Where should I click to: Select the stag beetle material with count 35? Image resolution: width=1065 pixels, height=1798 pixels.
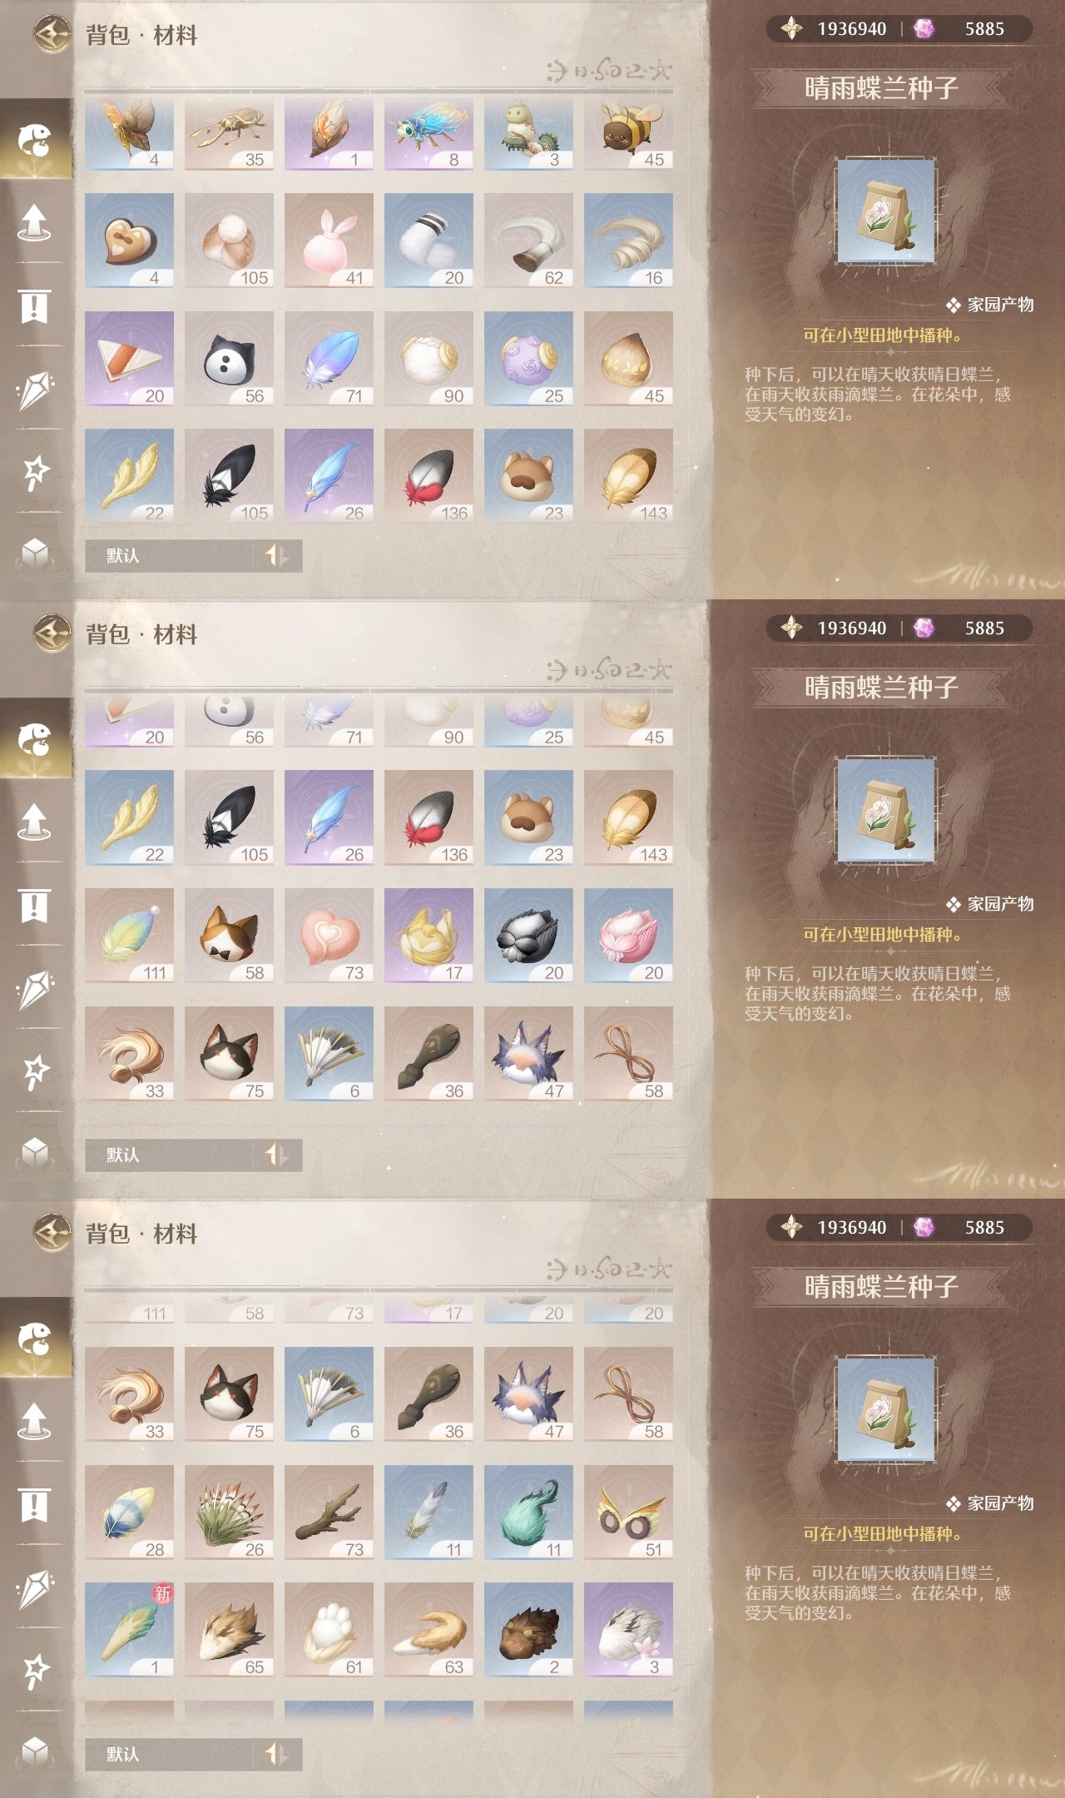[229, 134]
